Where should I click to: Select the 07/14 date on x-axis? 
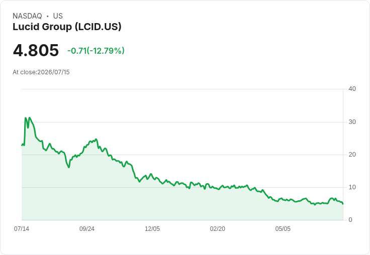[x=22, y=228]
